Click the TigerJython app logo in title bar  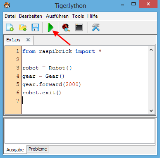click(x=7, y=5)
